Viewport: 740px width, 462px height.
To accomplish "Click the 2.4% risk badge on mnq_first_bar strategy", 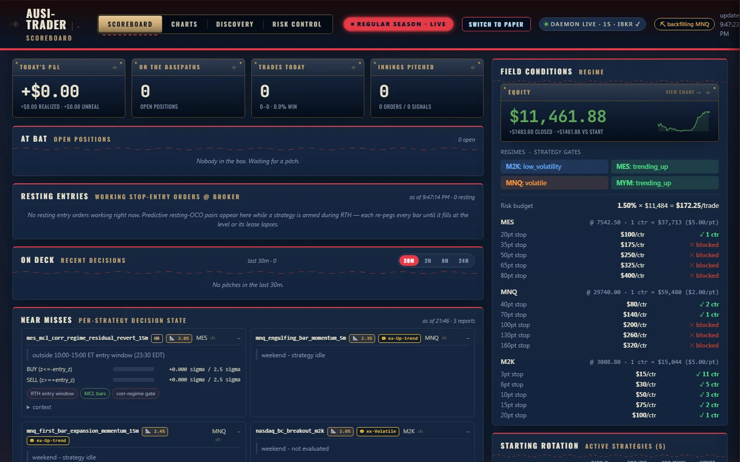I will click(x=155, y=431).
